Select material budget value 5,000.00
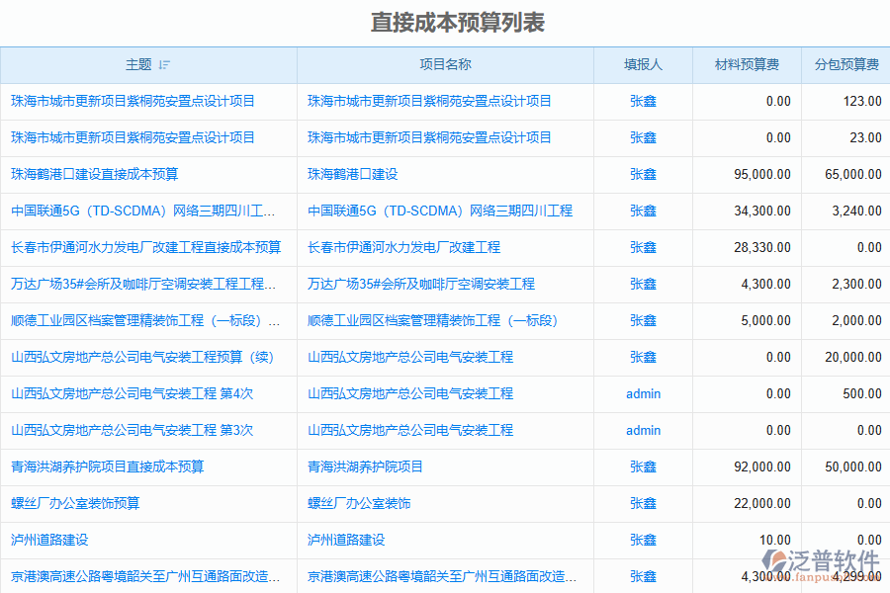Screen dimensions: 890x593 [x=765, y=320]
